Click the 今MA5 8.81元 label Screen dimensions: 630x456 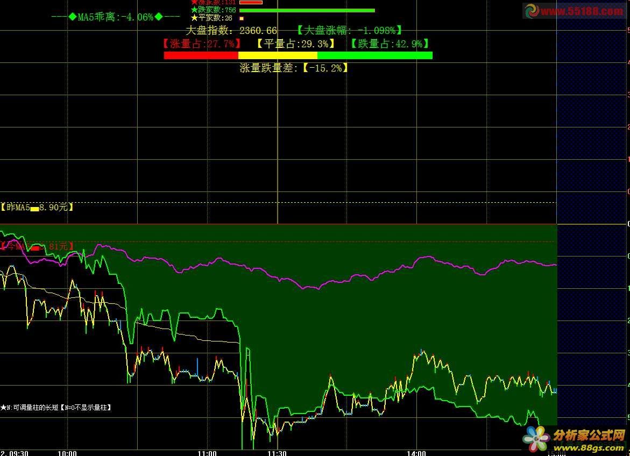37,246
